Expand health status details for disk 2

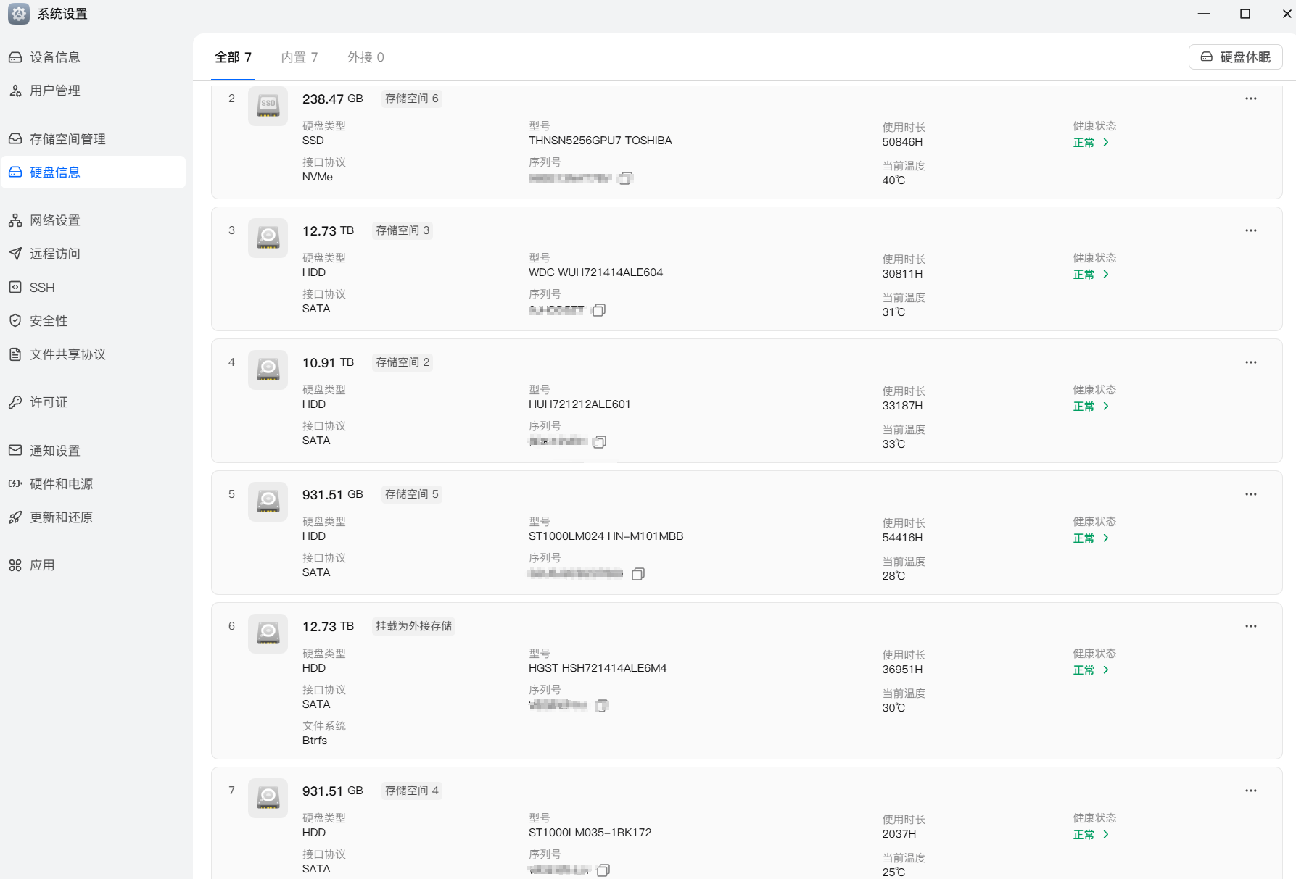1091,143
